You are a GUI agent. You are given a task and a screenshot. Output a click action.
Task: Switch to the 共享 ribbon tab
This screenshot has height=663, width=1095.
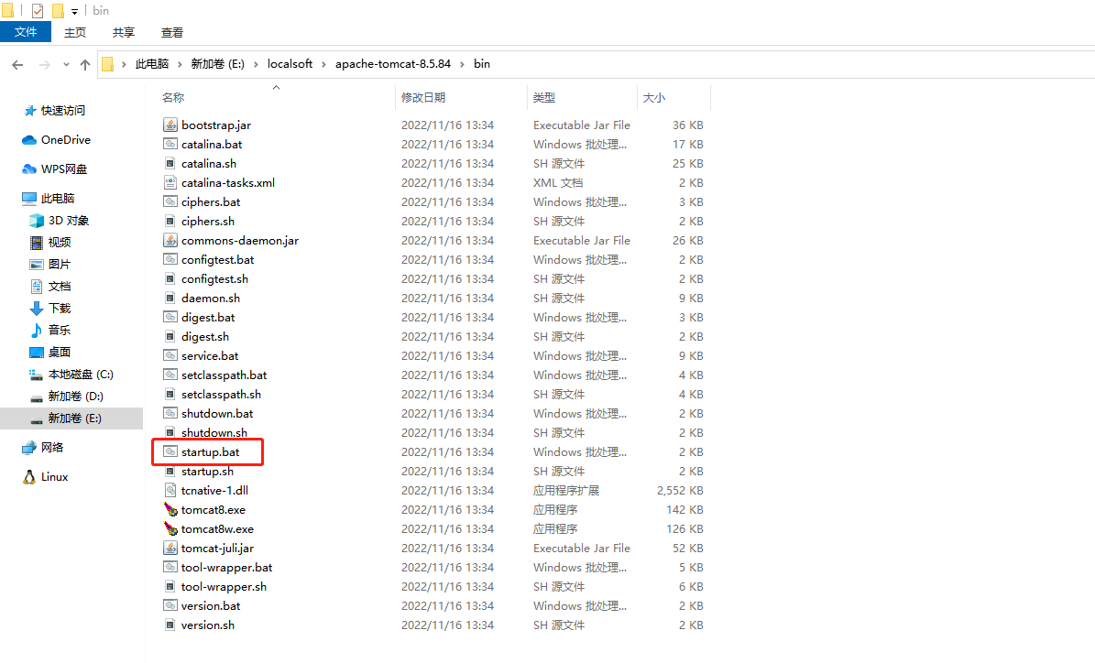[x=124, y=32]
